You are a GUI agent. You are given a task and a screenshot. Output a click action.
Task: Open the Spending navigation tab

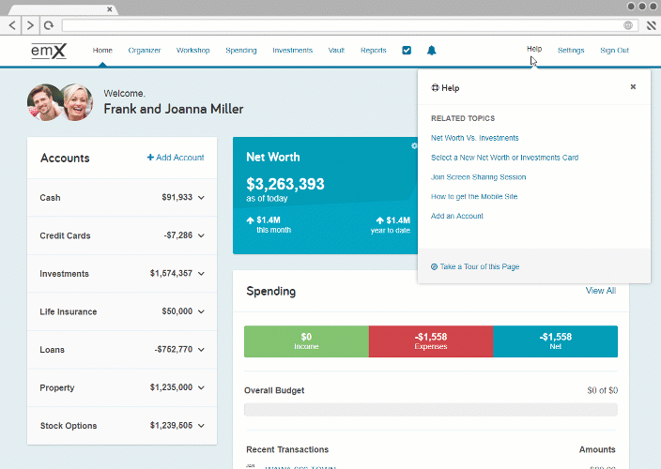(241, 50)
